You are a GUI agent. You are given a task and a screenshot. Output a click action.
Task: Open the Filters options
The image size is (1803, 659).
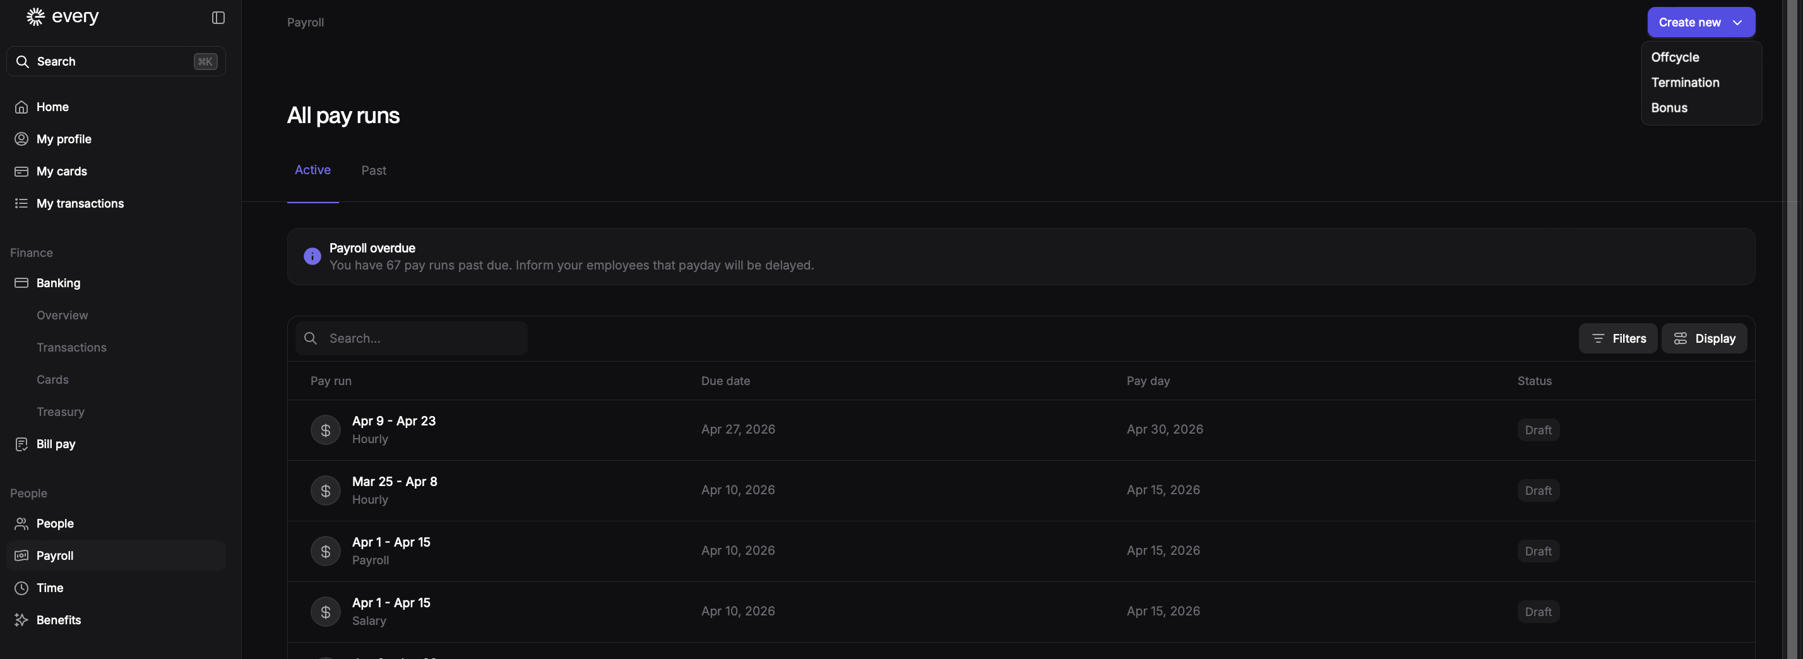tap(1617, 338)
